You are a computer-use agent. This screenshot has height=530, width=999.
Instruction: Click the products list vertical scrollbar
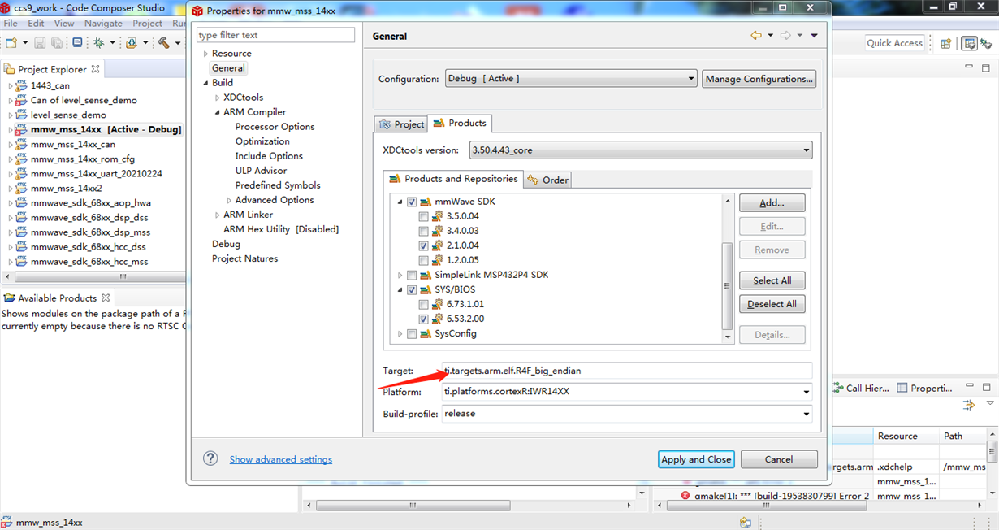pos(727,285)
